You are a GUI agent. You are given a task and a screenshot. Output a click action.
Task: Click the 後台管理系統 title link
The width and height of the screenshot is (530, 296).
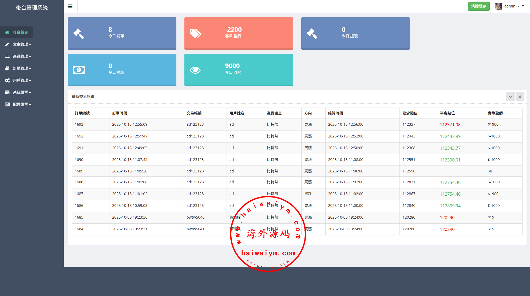[32, 8]
